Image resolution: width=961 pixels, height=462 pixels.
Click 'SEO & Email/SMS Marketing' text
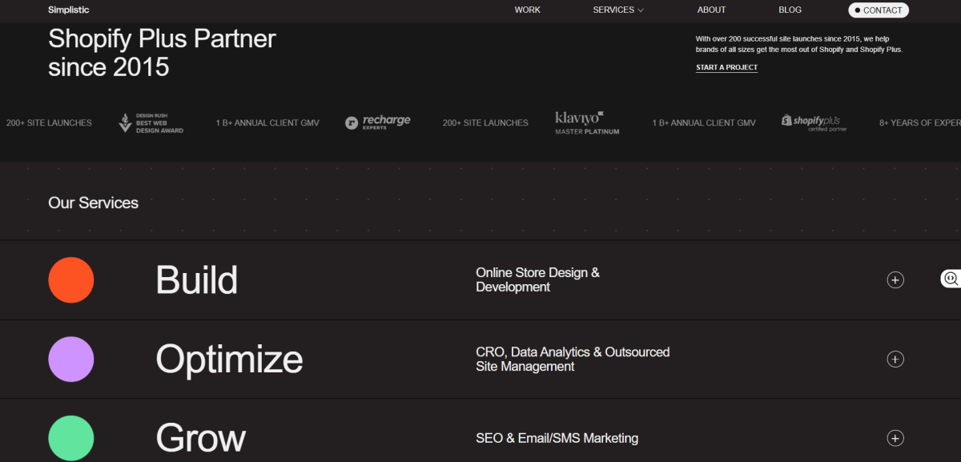pyautogui.click(x=557, y=438)
